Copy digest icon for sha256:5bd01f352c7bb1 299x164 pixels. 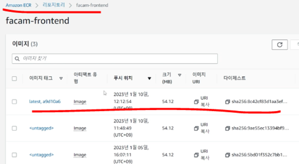click(x=227, y=155)
